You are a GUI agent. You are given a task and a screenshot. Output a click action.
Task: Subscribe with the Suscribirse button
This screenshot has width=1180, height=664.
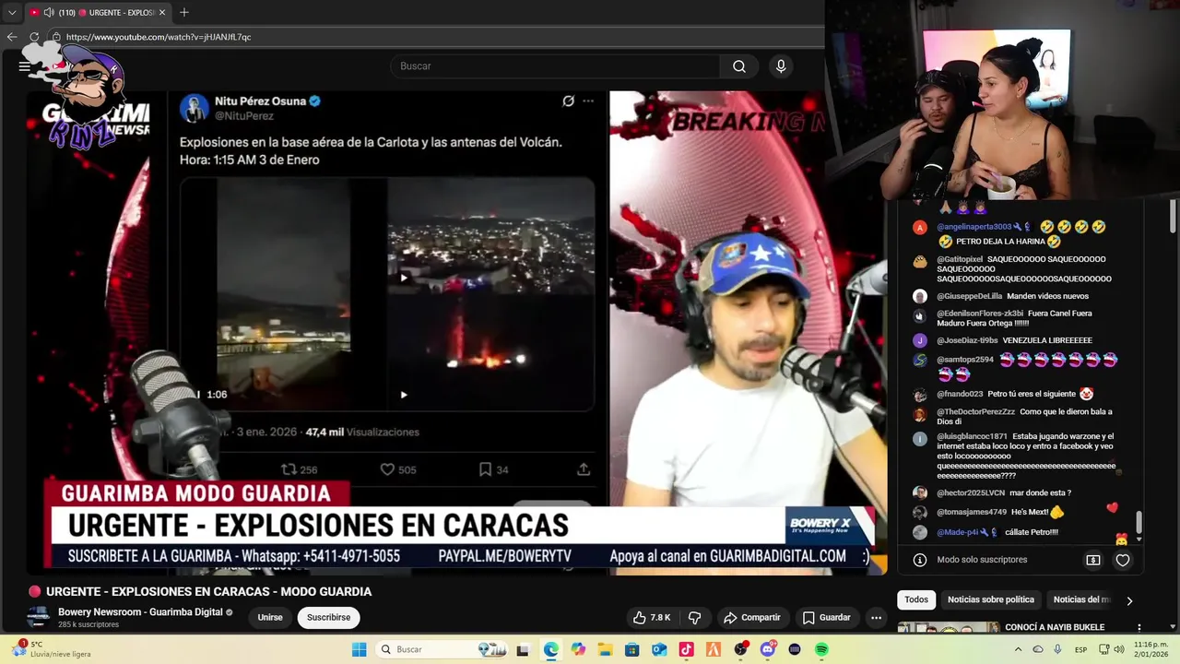click(x=328, y=618)
